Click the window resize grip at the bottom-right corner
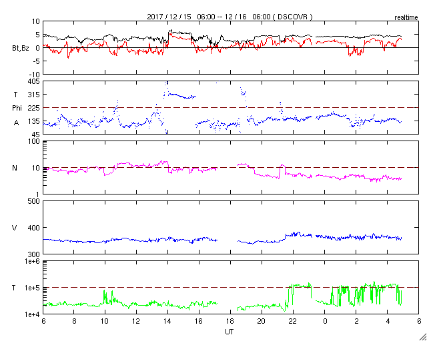This screenshot has width=427, height=341. click(x=423, y=337)
